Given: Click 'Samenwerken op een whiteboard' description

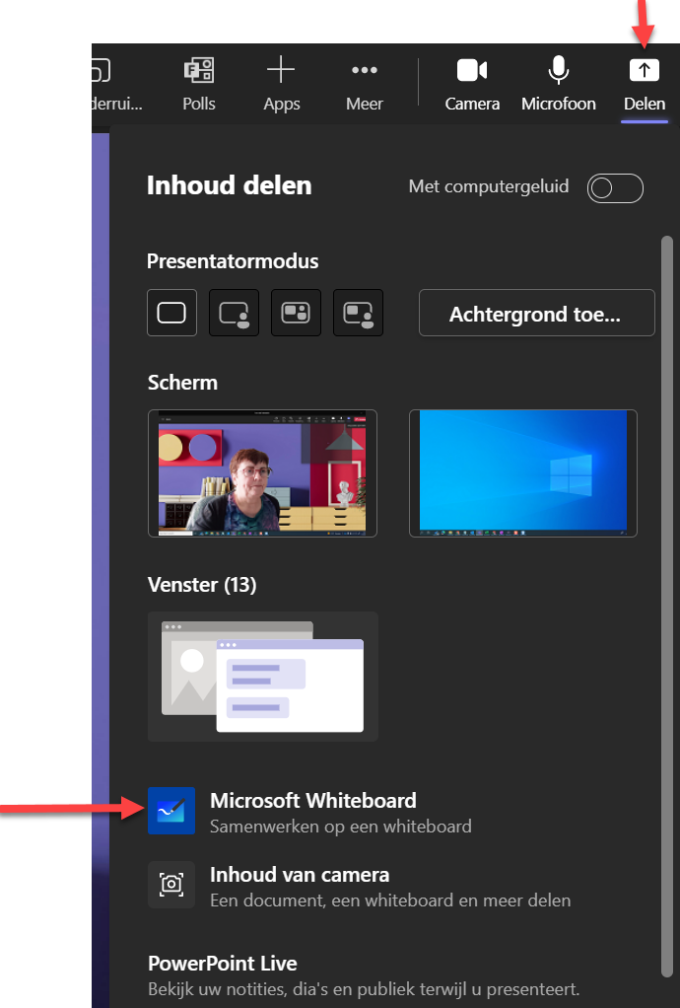Looking at the screenshot, I should (341, 827).
